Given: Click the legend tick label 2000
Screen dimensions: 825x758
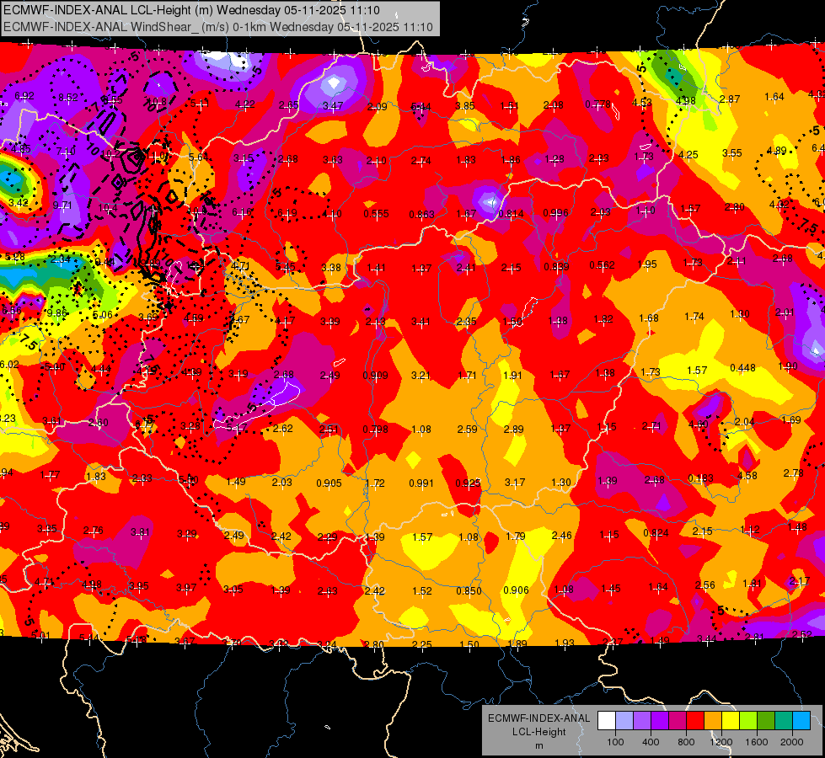Looking at the screenshot, I should [x=792, y=742].
